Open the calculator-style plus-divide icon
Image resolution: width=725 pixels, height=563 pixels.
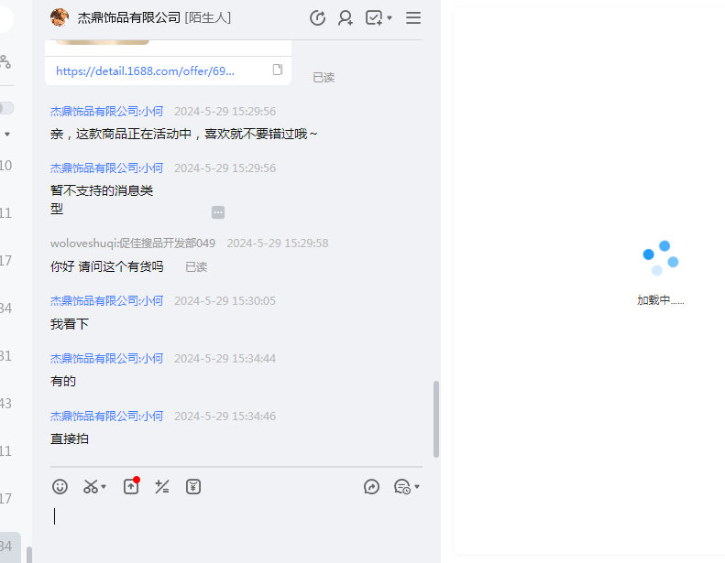point(162,487)
